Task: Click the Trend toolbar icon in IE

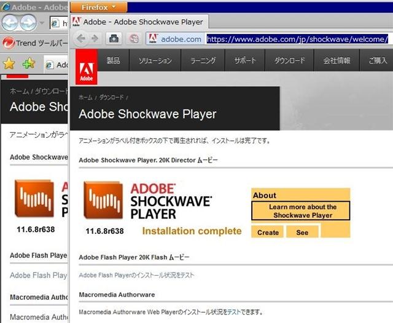Action: 9,43
